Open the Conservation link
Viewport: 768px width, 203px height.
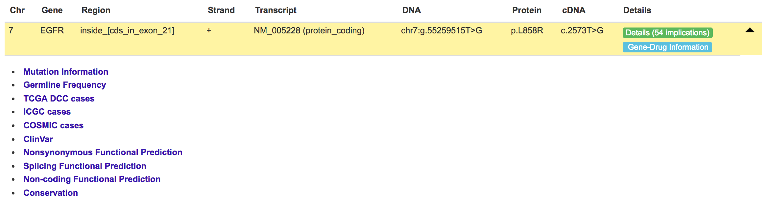point(51,193)
